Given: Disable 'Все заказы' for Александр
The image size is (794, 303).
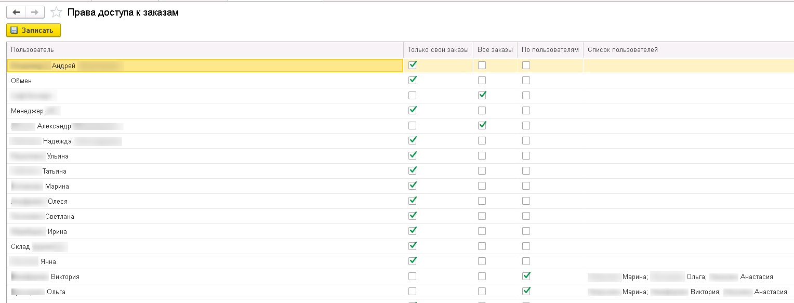Looking at the screenshot, I should pos(482,126).
